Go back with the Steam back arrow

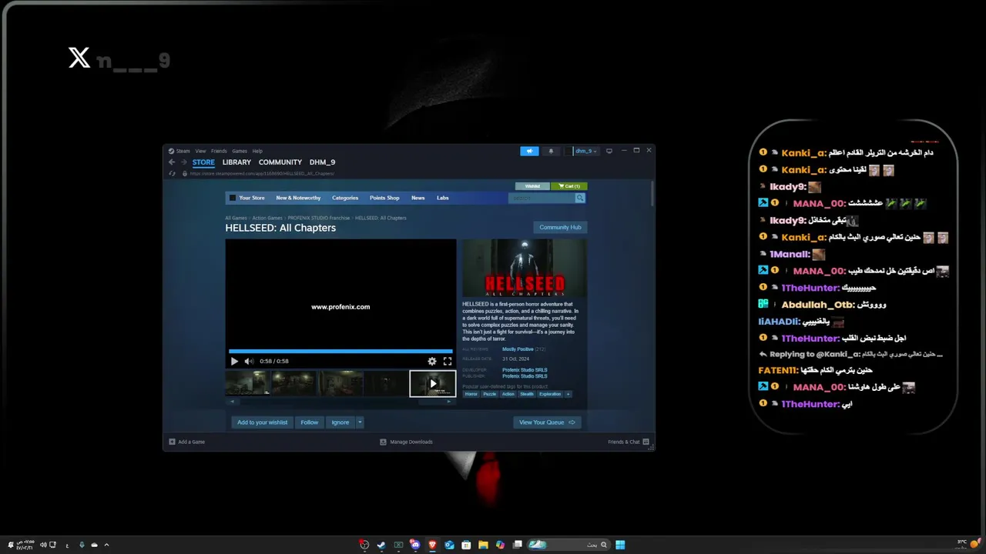[172, 162]
